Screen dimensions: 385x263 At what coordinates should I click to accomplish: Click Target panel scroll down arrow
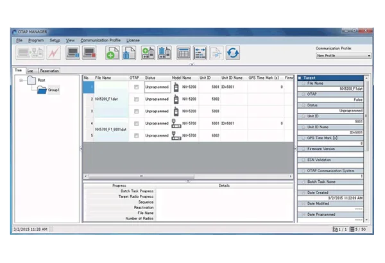point(366,220)
